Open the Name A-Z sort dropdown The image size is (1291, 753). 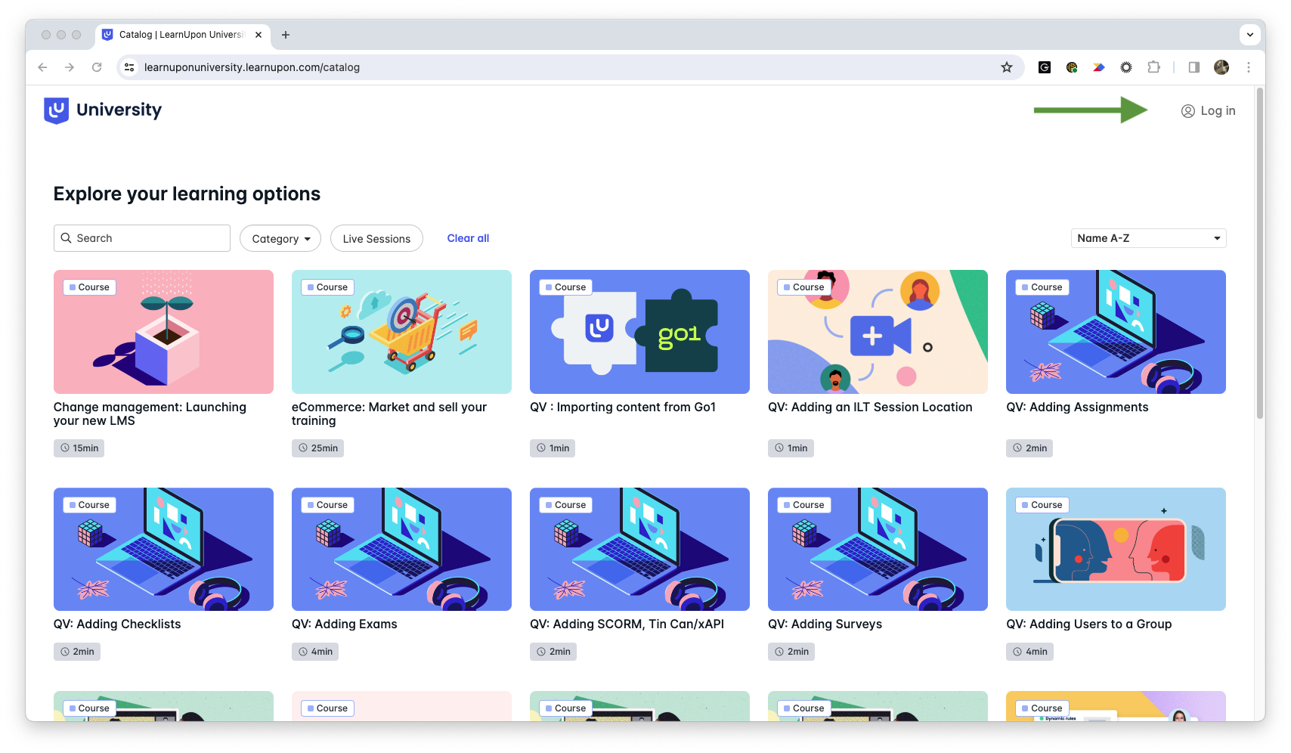click(1148, 238)
